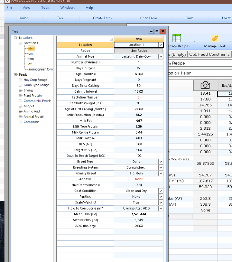Expand the Animal Protein node
This screenshot has width=232, height=262.
[20, 117]
